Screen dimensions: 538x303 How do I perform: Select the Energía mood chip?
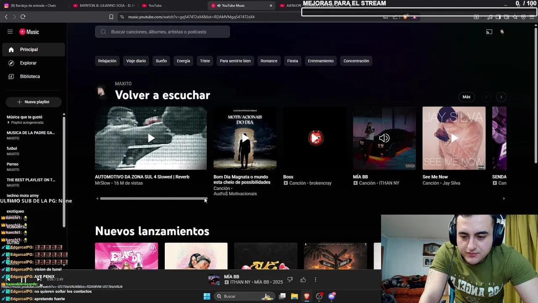tap(183, 61)
